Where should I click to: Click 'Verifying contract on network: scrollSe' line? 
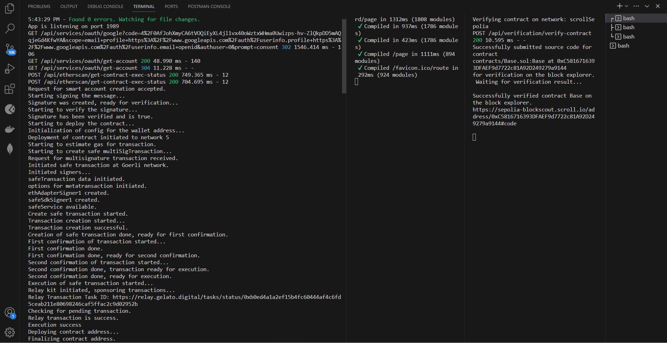534,19
